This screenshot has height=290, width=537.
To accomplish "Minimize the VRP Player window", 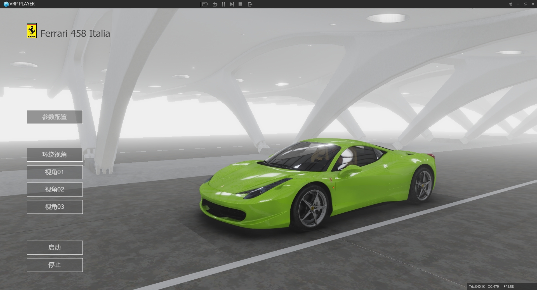I will (518, 4).
